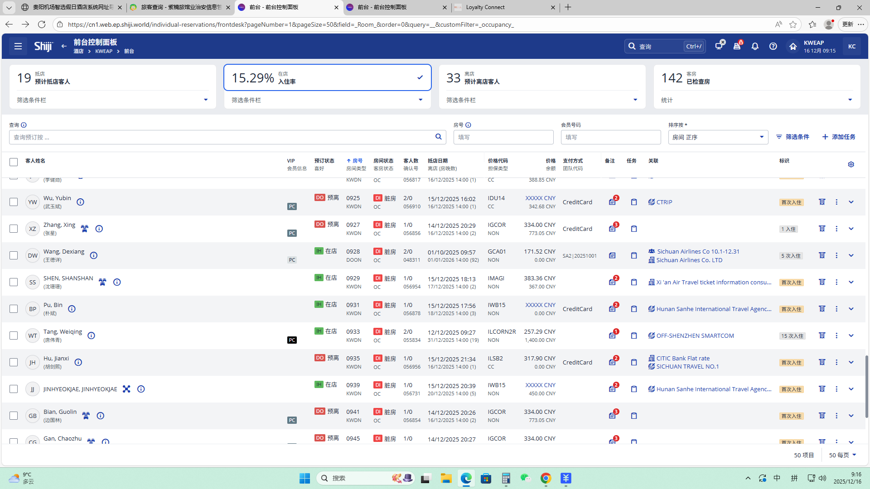The height and width of the screenshot is (489, 870).
Task: Open the Sichuan Airlines Co. LTD link
Action: pyautogui.click(x=689, y=260)
